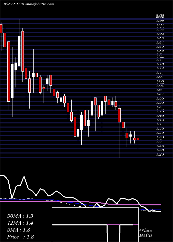Screen dimensions: 173x242
Task: Click the 1.72 price axis label
Action: click(160, 68)
